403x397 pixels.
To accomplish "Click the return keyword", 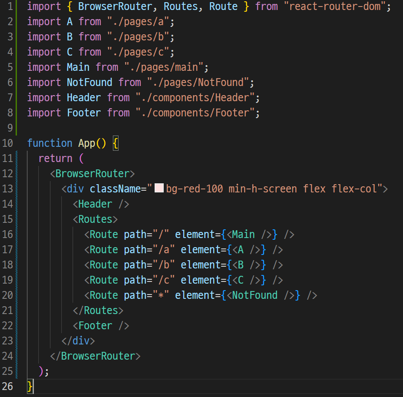I will [55, 158].
